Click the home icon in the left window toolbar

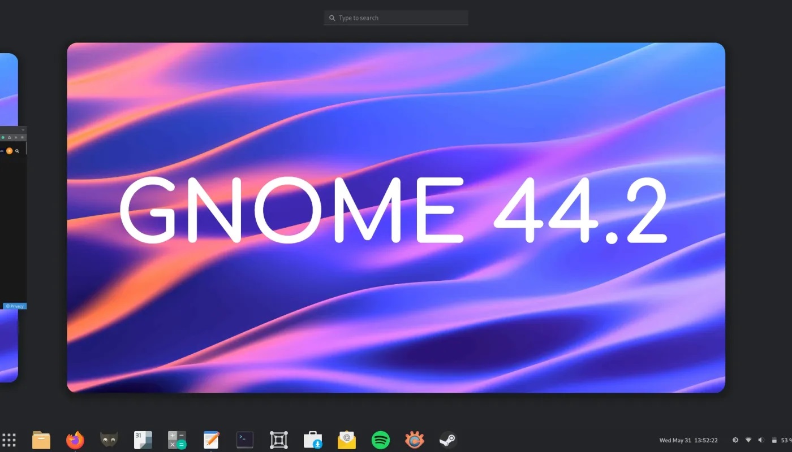pos(10,137)
